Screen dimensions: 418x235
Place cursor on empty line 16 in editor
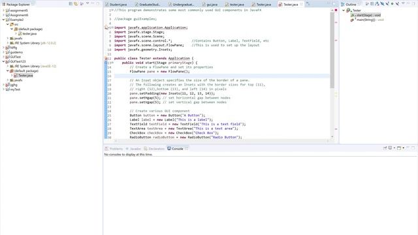coord(221,76)
